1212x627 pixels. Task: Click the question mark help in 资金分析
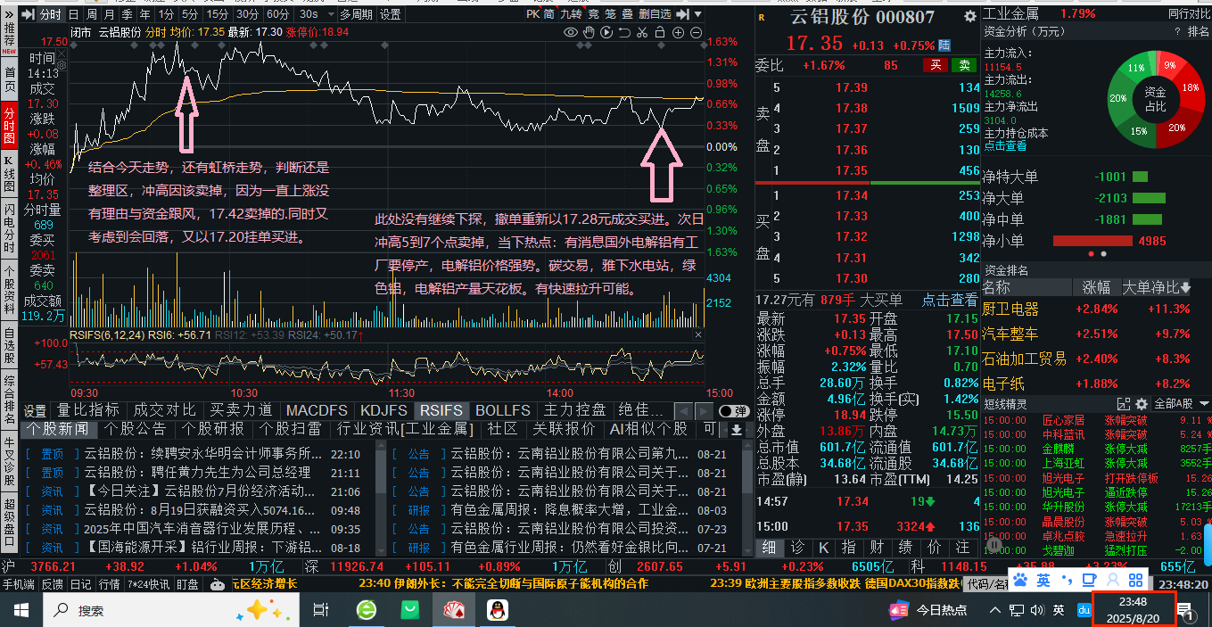(1177, 31)
